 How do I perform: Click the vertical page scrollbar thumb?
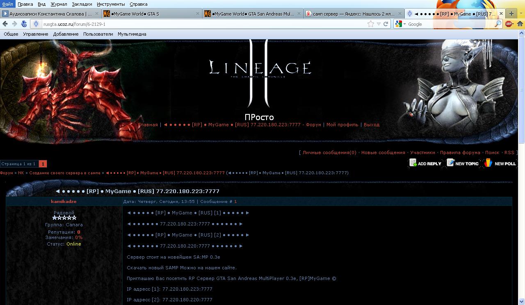[x=521, y=90]
